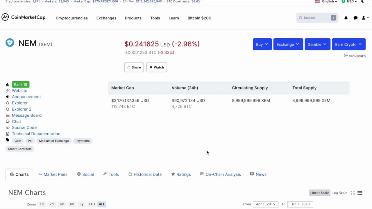Expand the Buy dropdown

[262, 44]
